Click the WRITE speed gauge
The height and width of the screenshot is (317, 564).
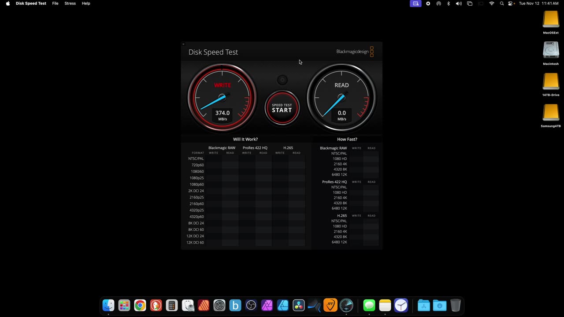point(222,97)
